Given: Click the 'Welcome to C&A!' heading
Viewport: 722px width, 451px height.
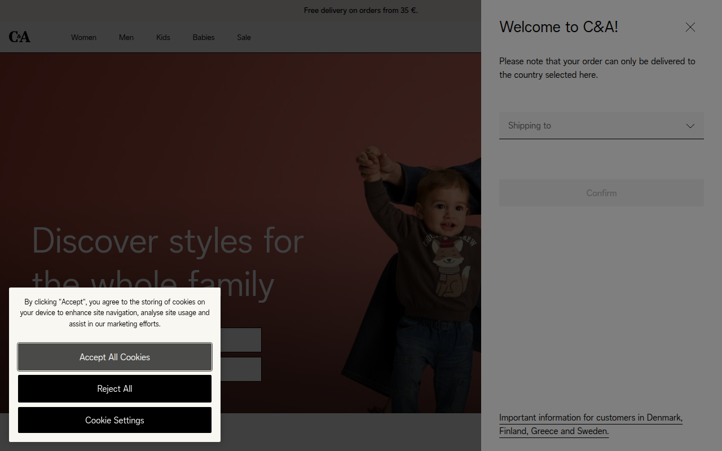Looking at the screenshot, I should point(558,27).
